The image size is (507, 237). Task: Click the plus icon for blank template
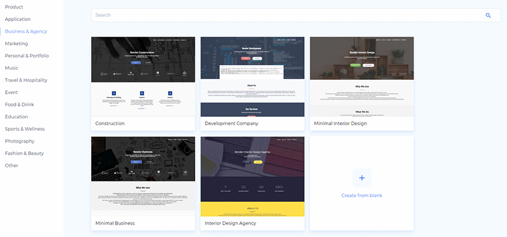tap(362, 178)
